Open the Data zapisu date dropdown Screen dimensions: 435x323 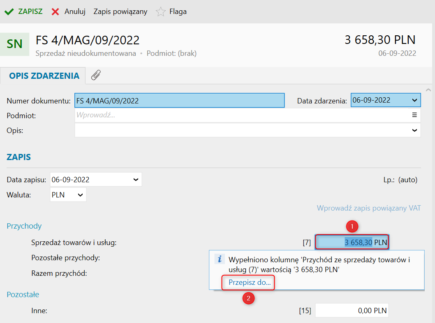[136, 179]
